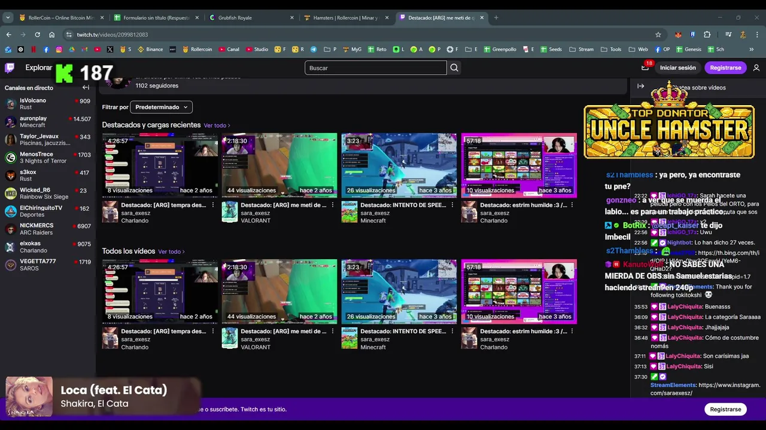766x430 pixels.
Task: Collapse the live channels sidebar arrow
Action: click(x=86, y=88)
